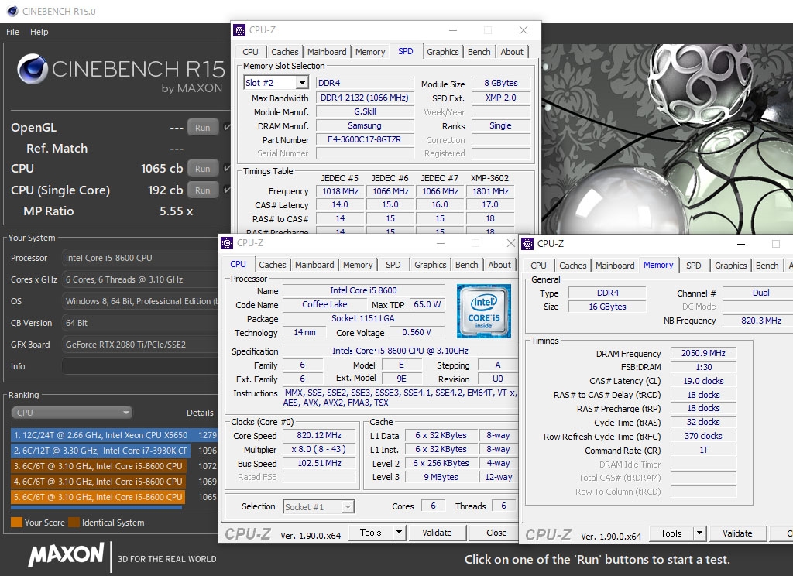Switch to Mainboard tab in CPU window

[314, 265]
